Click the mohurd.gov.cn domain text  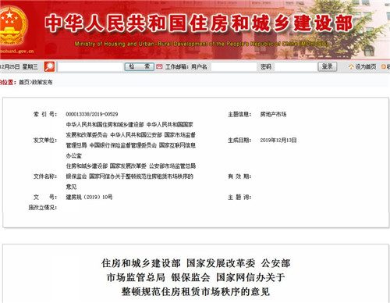(17, 51)
